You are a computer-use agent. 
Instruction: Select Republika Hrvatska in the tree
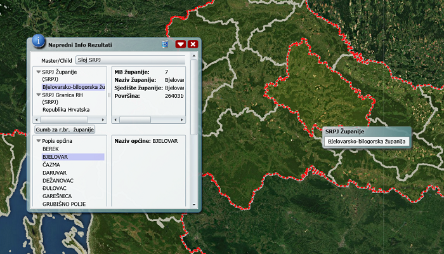coord(66,110)
